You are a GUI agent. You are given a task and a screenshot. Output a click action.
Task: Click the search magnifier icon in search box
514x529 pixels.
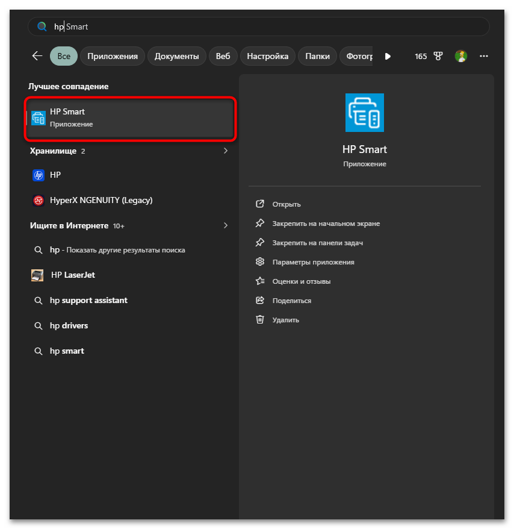pyautogui.click(x=42, y=27)
